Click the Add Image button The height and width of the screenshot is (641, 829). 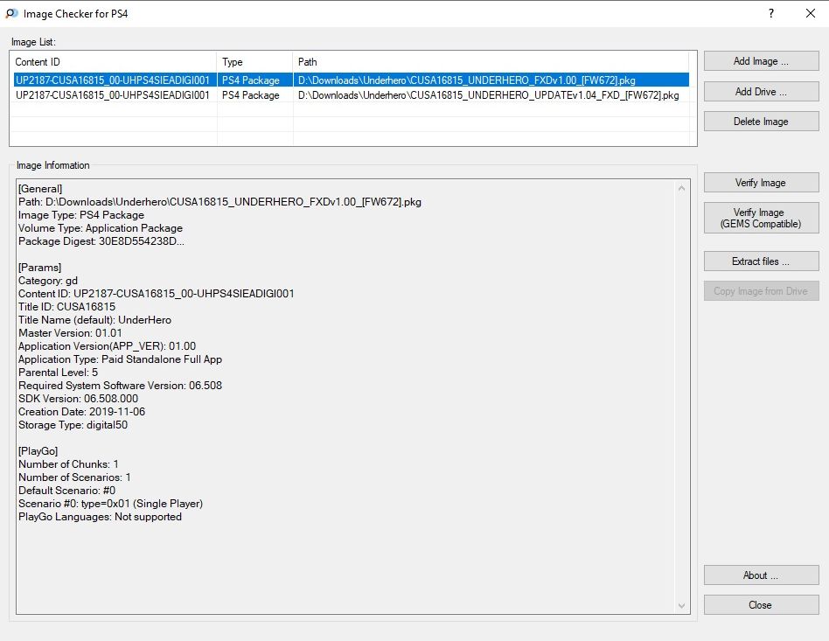point(761,61)
